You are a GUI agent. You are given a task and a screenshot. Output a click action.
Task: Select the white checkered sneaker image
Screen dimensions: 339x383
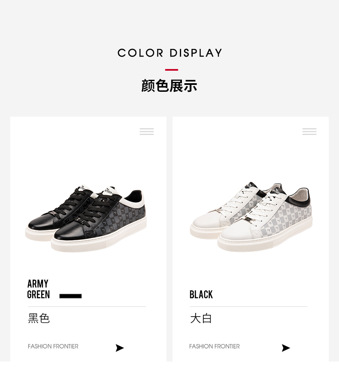click(x=251, y=217)
